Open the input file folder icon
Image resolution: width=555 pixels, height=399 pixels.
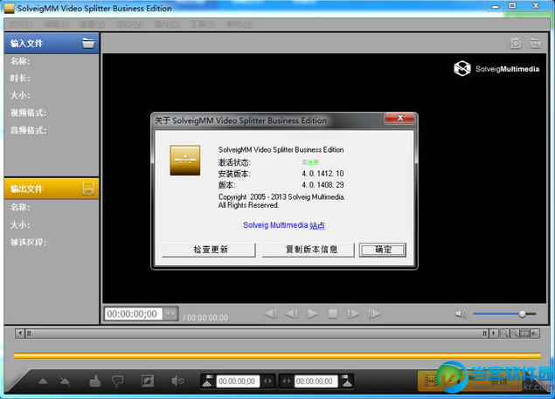point(88,43)
